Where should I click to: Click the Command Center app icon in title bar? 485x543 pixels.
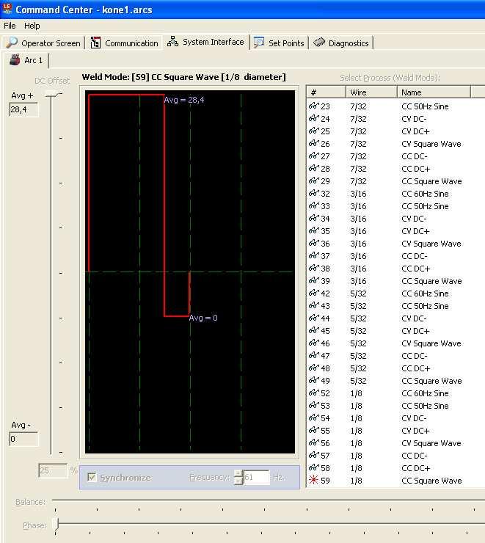tap(7, 8)
